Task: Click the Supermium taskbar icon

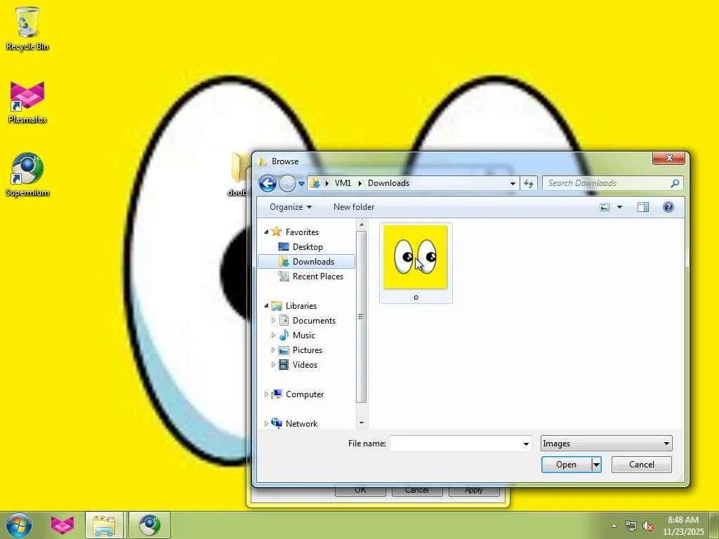Action: pyautogui.click(x=150, y=525)
